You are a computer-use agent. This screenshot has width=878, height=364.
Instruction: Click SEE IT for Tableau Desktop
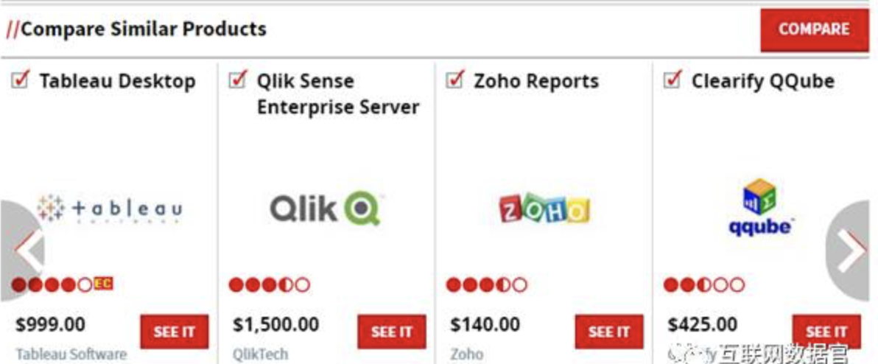174,332
